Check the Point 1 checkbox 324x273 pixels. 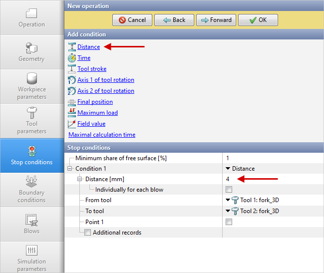point(229,222)
